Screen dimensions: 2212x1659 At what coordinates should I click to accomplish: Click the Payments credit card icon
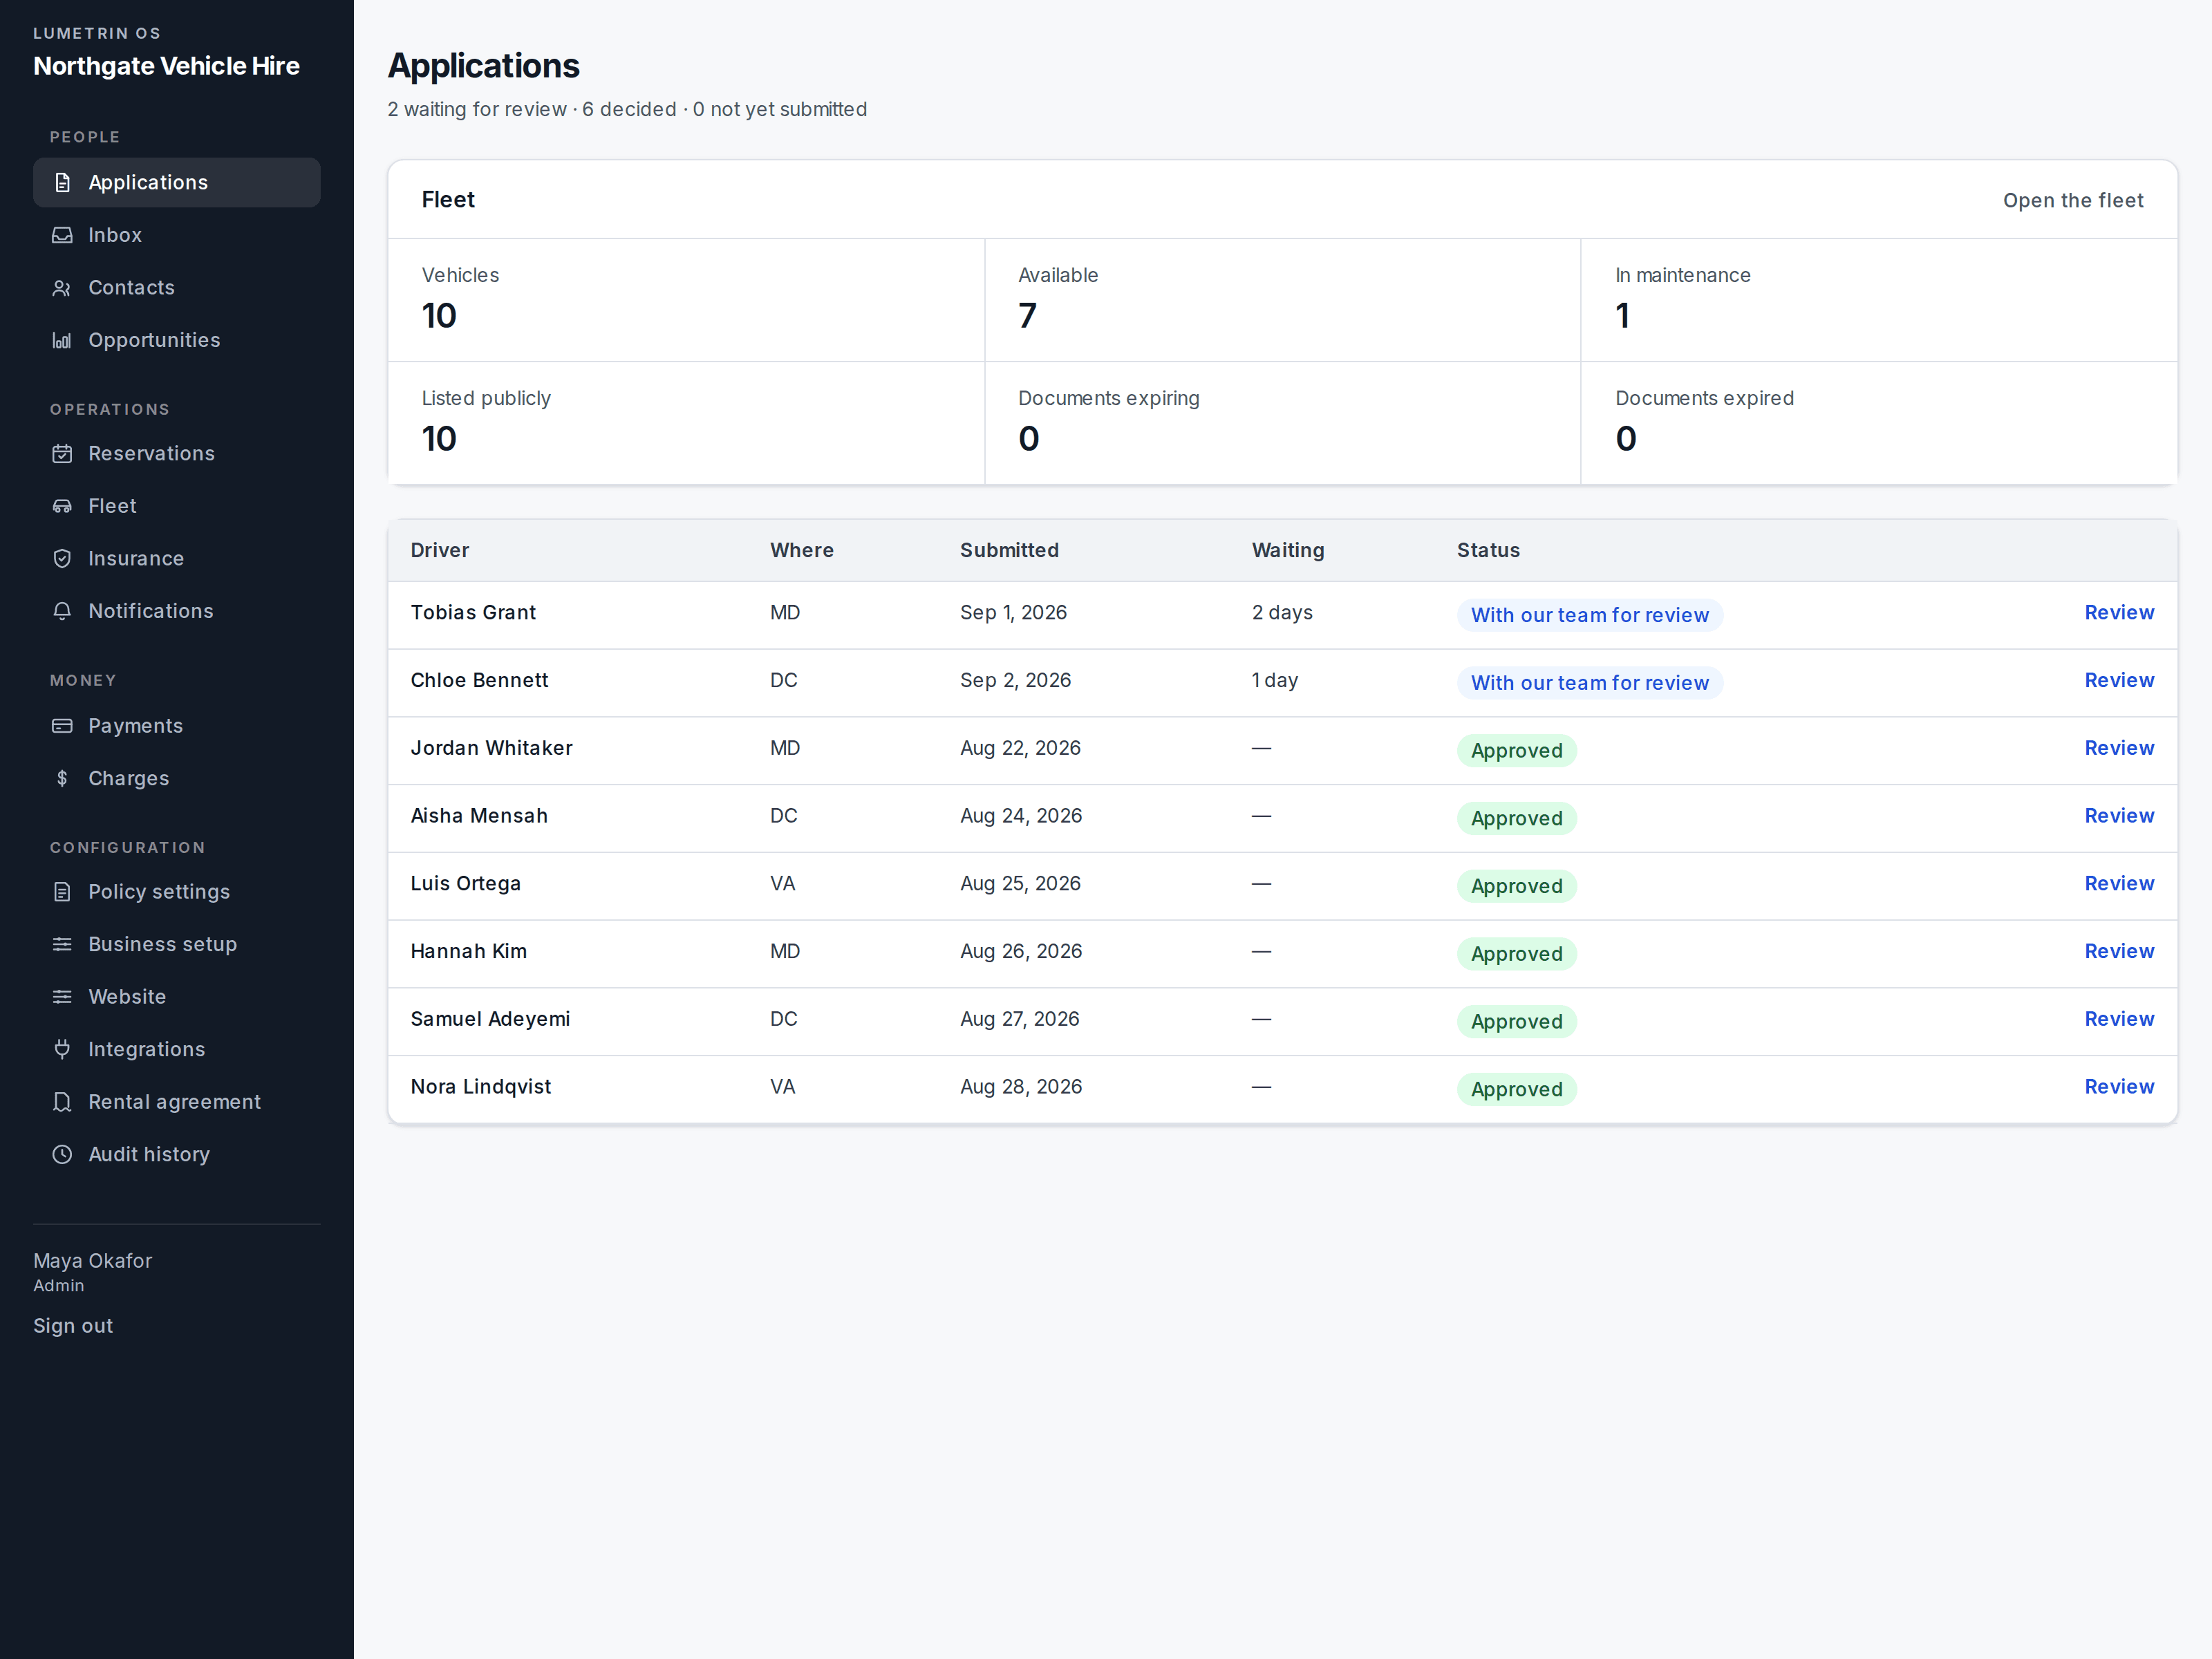tap(62, 726)
